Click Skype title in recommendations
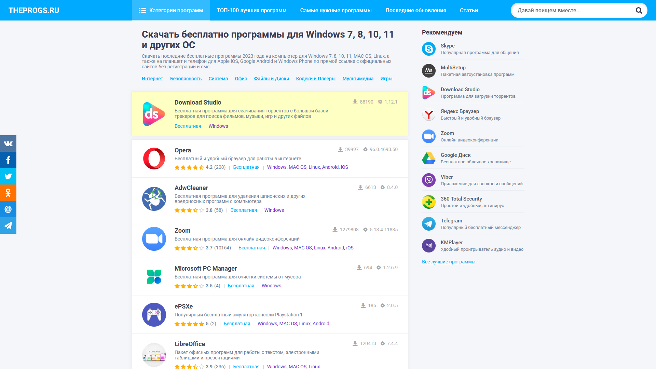 448,46
